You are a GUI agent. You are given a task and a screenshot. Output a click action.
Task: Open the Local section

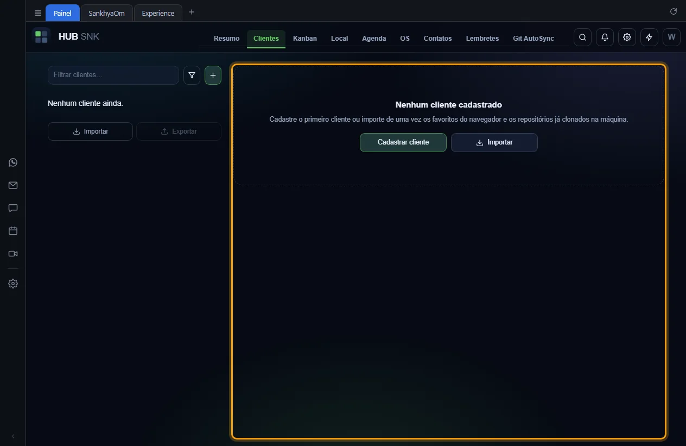coord(340,39)
